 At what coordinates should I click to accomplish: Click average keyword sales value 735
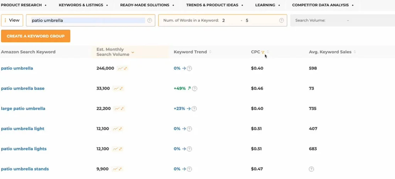click(x=312, y=109)
